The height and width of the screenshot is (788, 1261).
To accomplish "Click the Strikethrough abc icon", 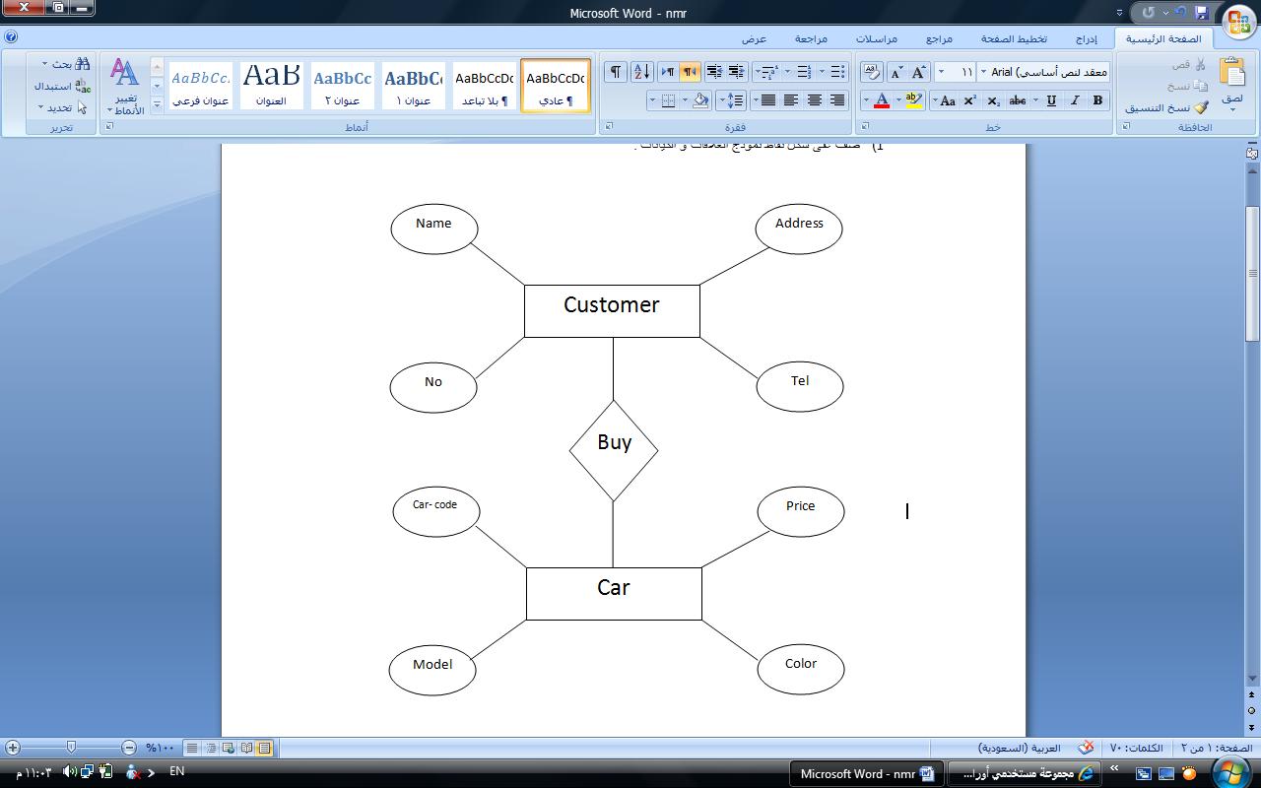I will point(1018,100).
